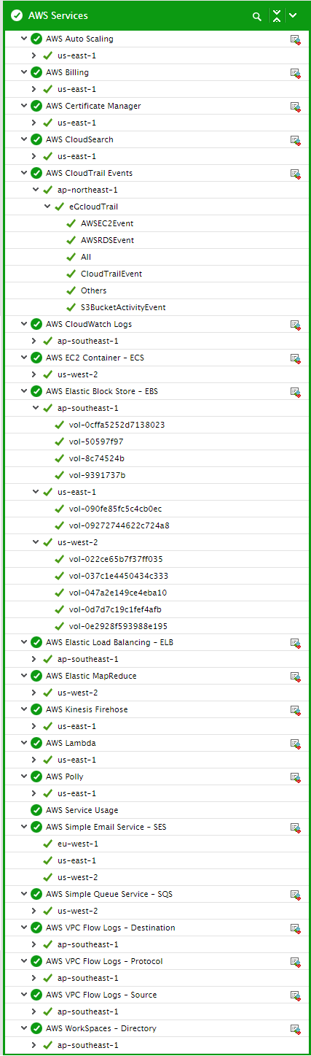Open details icon for AWS CloudWatch Logs
Image resolution: width=311 pixels, height=1056 pixels.
click(x=296, y=325)
